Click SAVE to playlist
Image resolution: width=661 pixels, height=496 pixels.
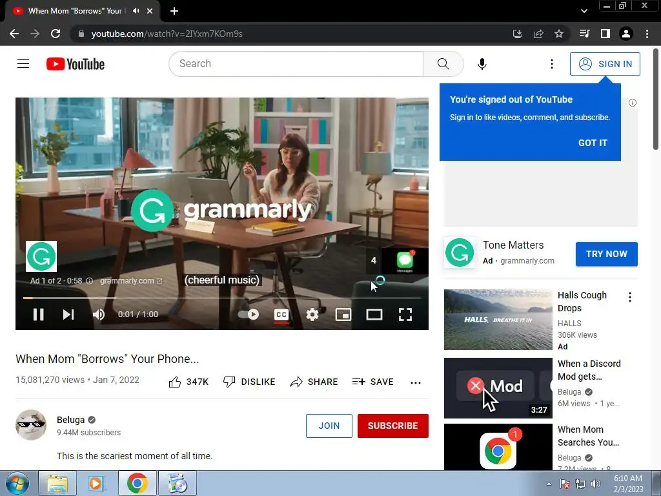click(x=372, y=382)
